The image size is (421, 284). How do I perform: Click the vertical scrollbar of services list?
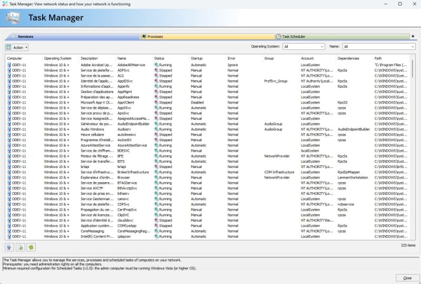tap(413, 147)
